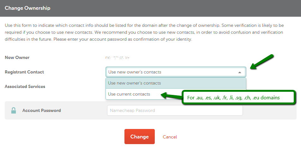301x152 pixels.
Task: Click the green arrow pointing at dropdown
Action: click(262, 61)
